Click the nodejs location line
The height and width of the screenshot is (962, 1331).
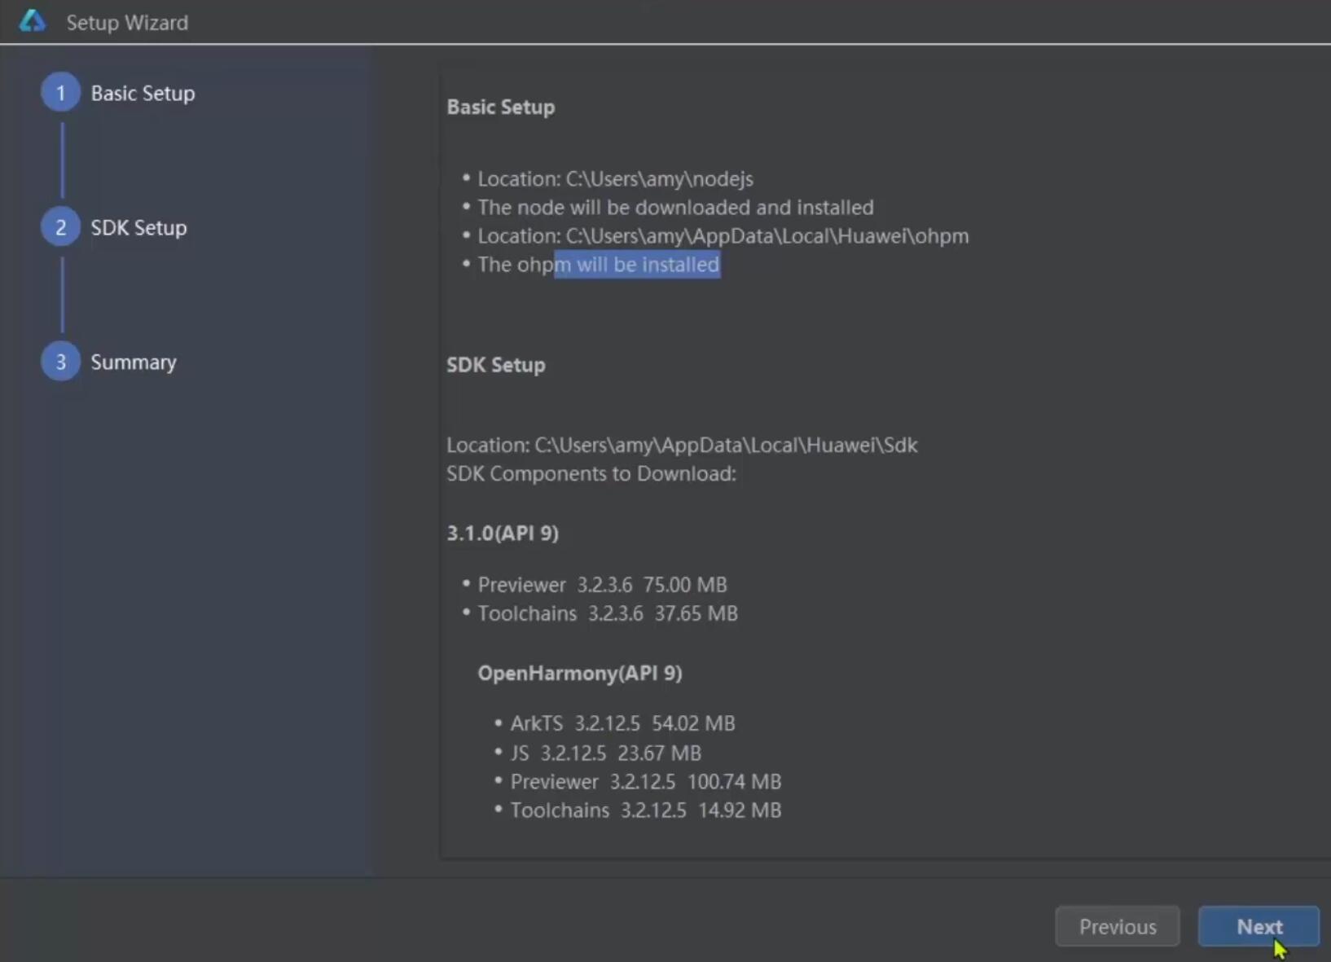pos(615,178)
